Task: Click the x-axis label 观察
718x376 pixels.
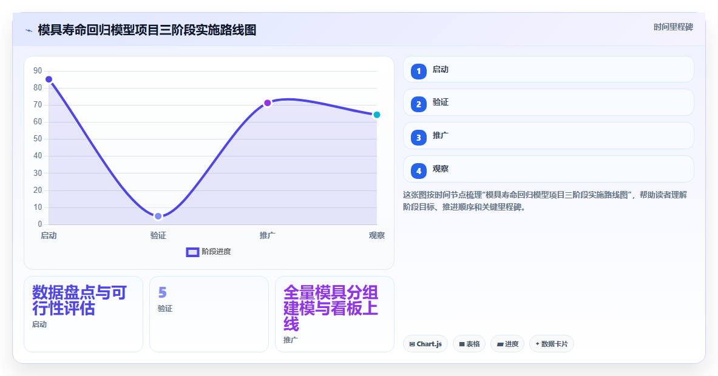Action: [x=377, y=235]
